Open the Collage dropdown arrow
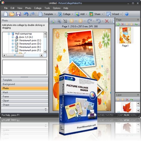This screenshot has height=141, width=141. coord(72,14)
